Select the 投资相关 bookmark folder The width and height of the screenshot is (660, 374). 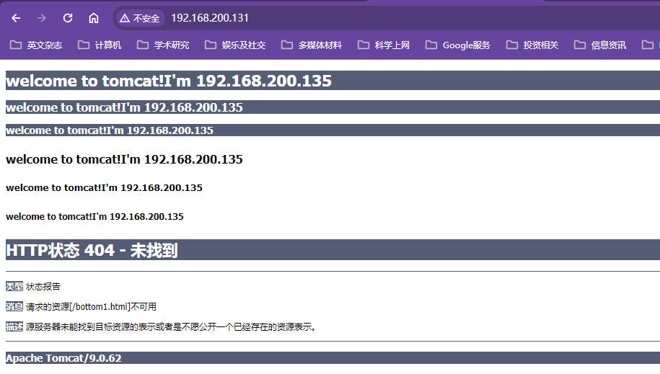pos(532,45)
